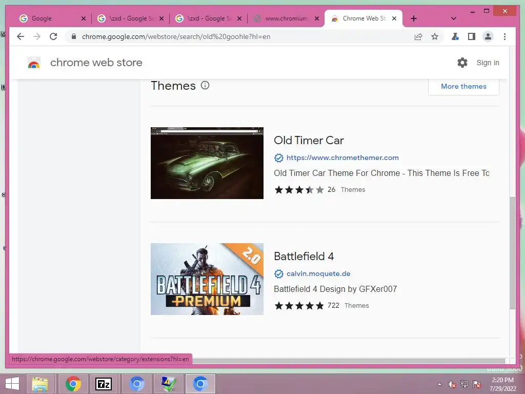This screenshot has height=394, width=525.
Task: Open More themes list
Action: pos(463,86)
